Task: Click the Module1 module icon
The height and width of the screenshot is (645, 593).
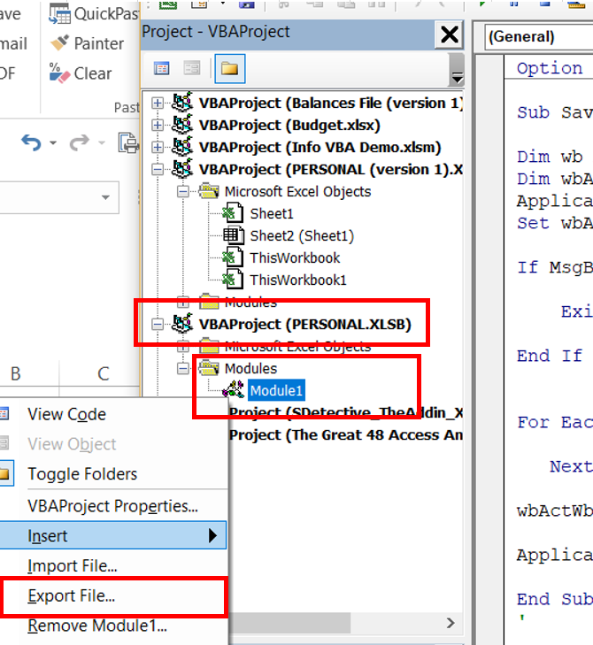Action: pyautogui.click(x=234, y=389)
